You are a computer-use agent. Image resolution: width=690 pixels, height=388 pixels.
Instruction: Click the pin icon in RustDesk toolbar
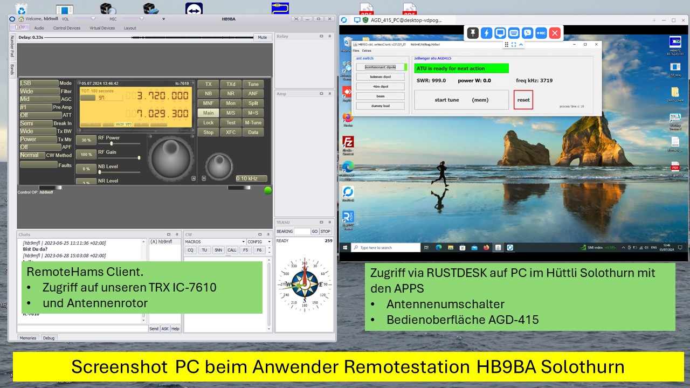pos(473,33)
